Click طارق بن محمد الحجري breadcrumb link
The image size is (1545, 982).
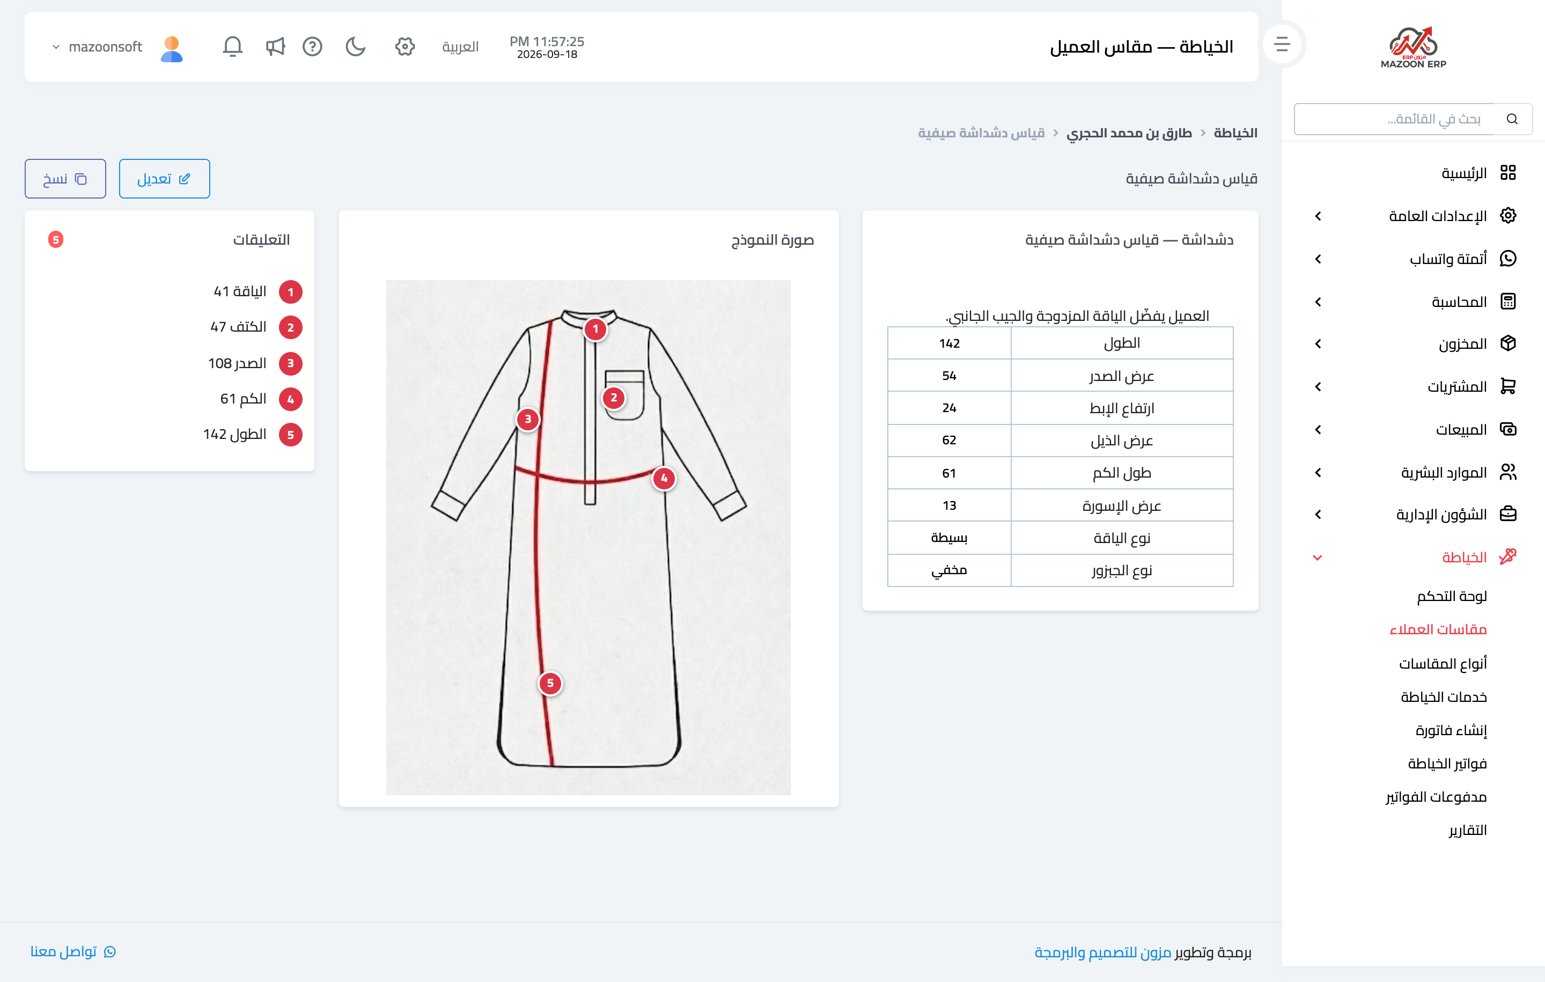point(1129,133)
